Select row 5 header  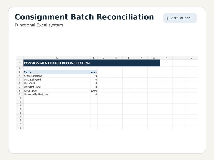pos(20,79)
